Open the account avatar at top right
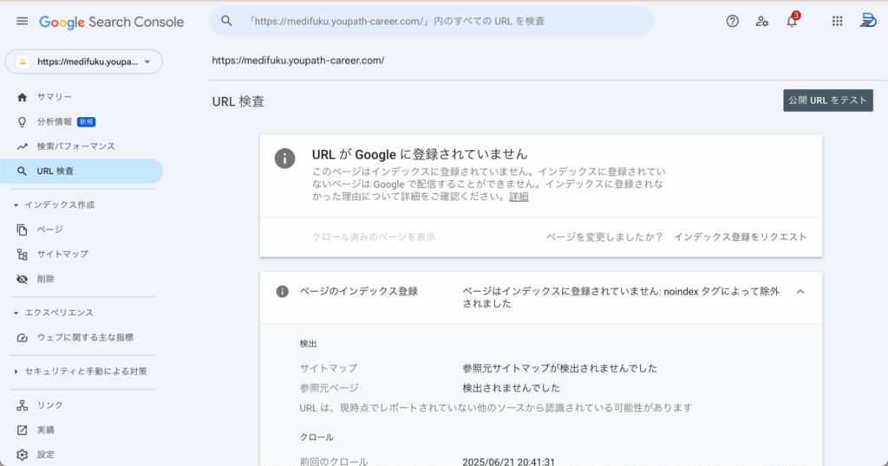 [867, 21]
